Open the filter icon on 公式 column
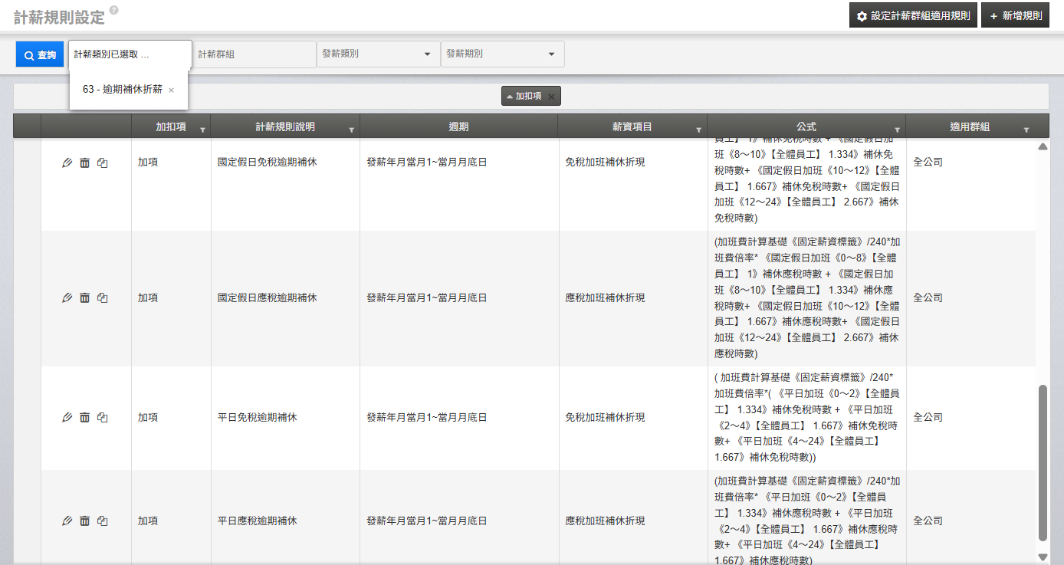Screen dimensions: 1064x565 897,130
